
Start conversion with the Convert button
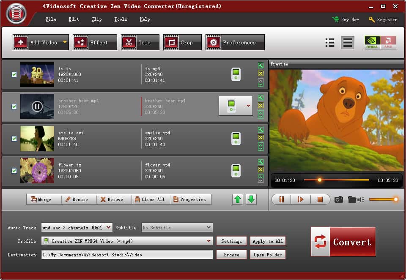pyautogui.click(x=343, y=242)
